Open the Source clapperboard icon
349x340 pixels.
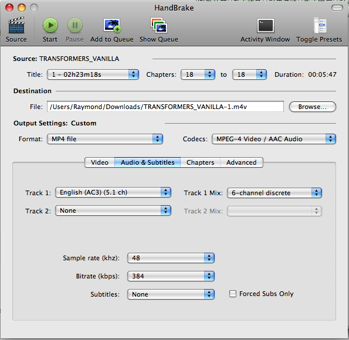[16, 25]
